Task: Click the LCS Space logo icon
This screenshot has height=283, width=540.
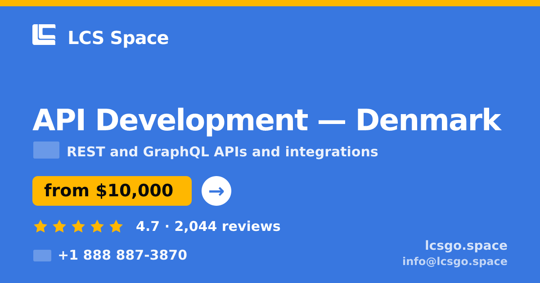Action: (44, 35)
